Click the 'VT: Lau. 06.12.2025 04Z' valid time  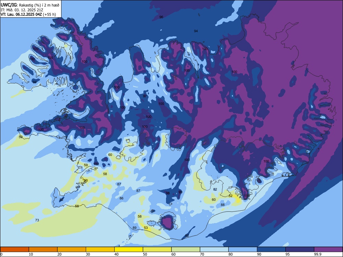tap(21, 14)
